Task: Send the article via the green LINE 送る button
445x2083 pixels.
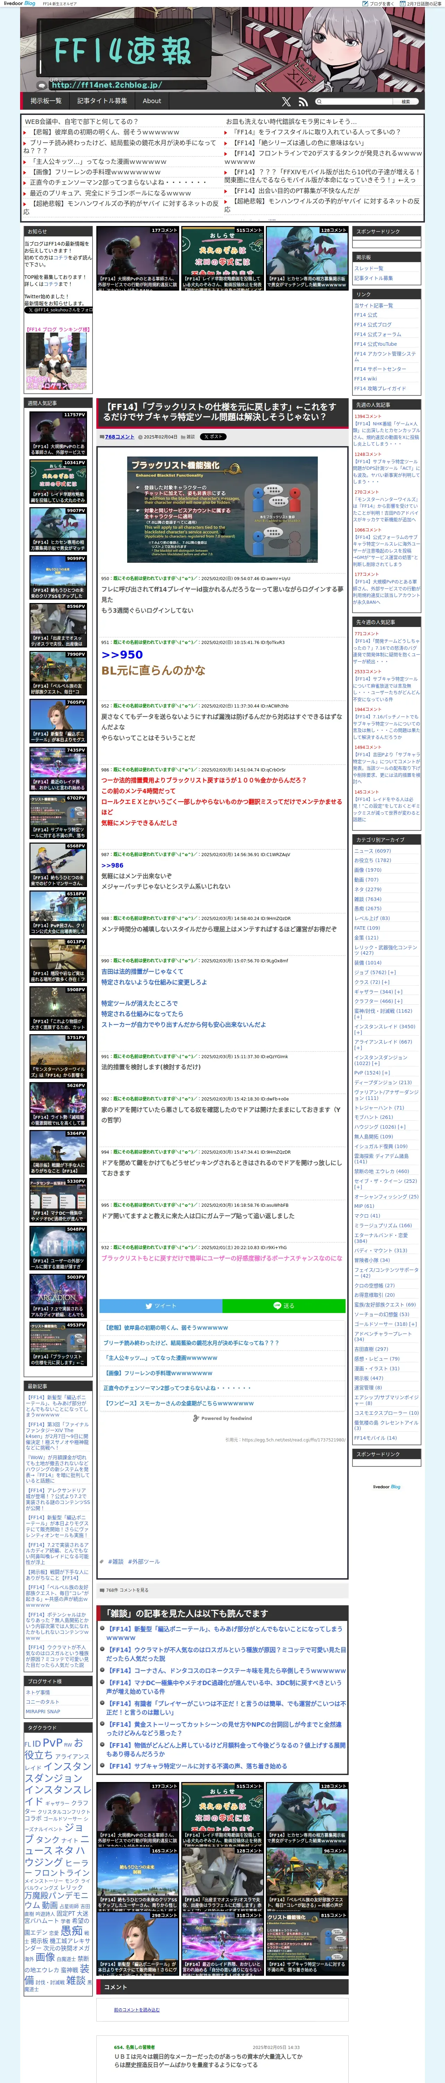Action: (283, 1306)
